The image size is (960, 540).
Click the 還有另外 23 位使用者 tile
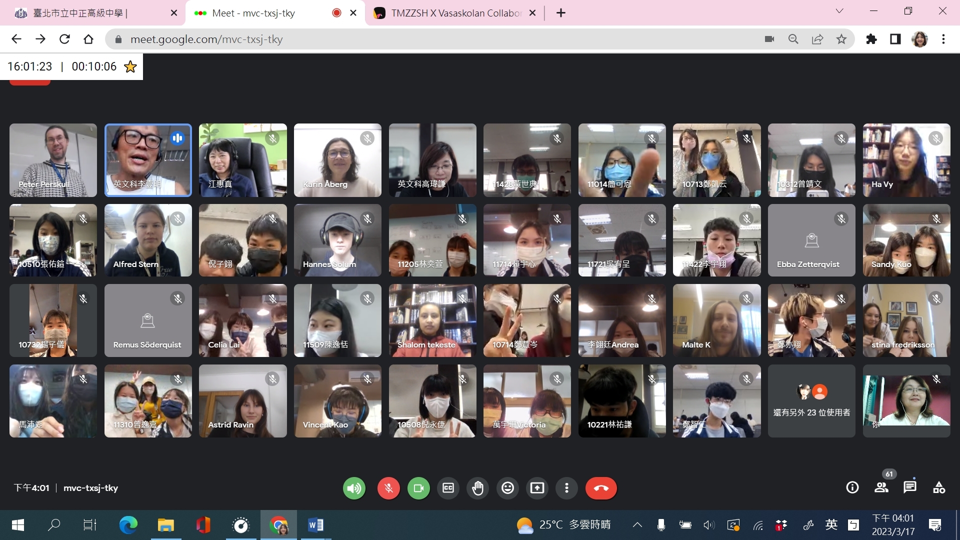[x=811, y=401]
